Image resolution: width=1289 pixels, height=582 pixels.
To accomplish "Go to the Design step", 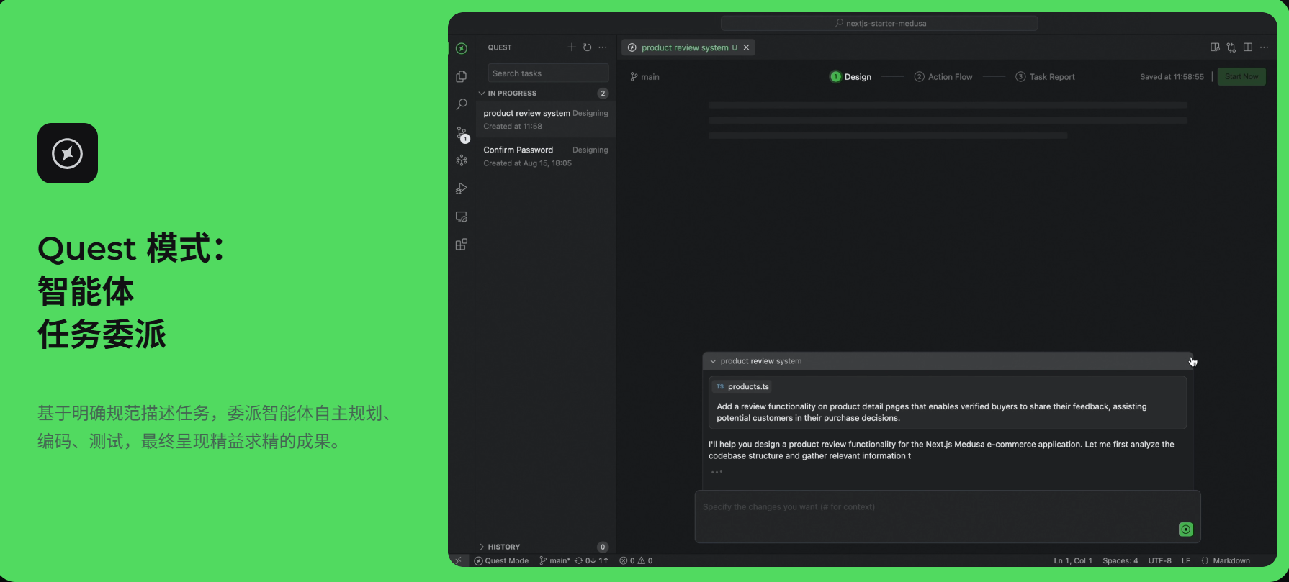I will tap(851, 77).
